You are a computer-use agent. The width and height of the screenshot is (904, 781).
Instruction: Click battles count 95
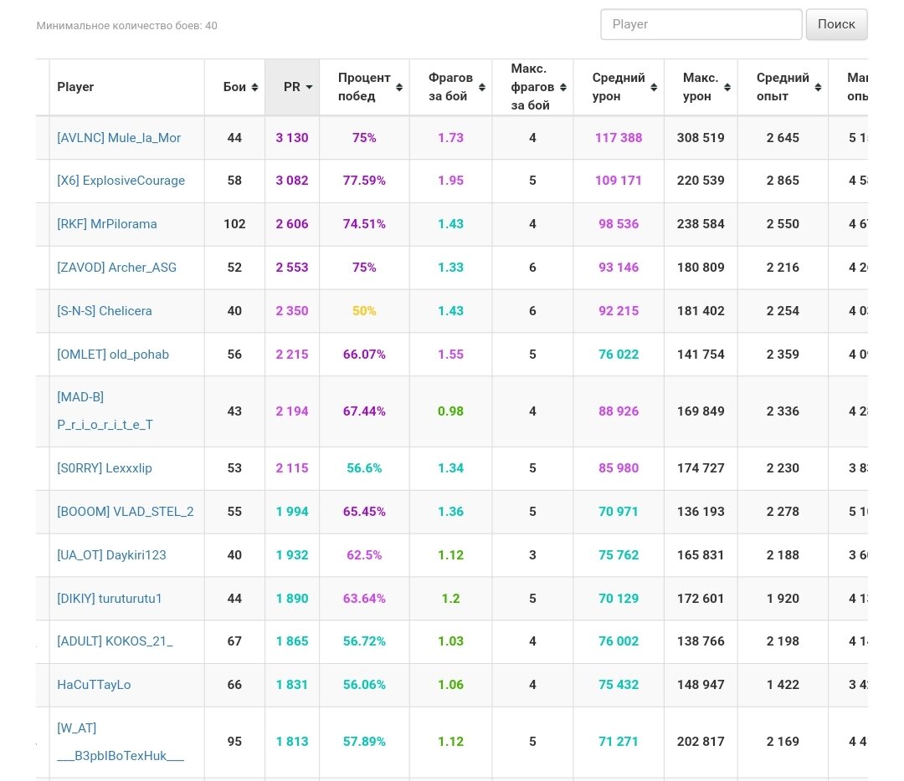[x=234, y=741]
